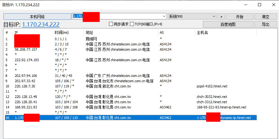Expand the target IP address dropdown
The width and height of the screenshot is (279, 139).
[164, 16]
